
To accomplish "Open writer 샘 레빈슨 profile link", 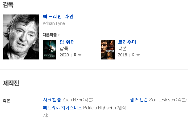I will click(139, 100).
